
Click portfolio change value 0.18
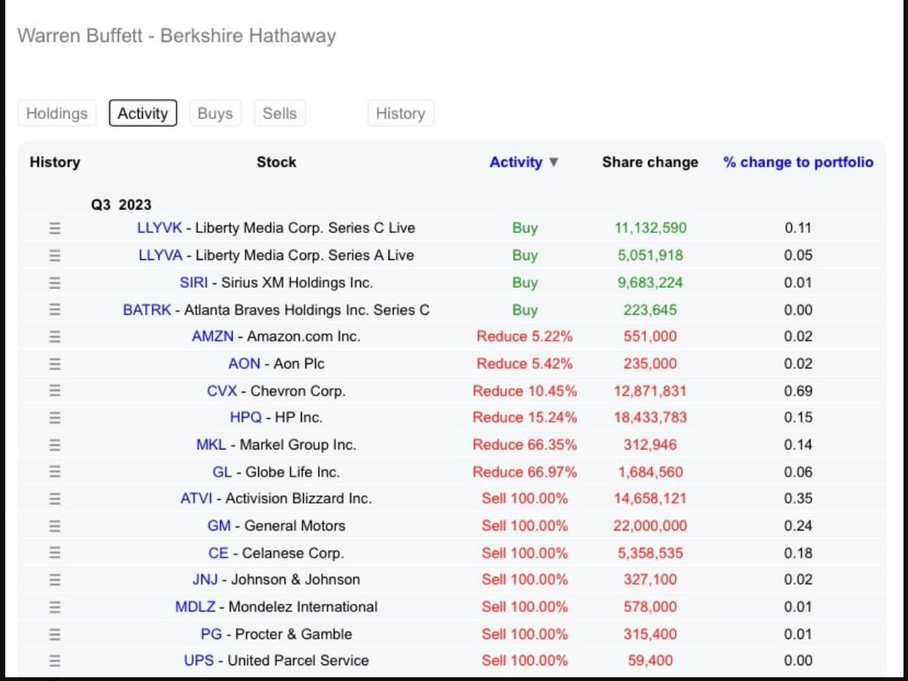(798, 553)
